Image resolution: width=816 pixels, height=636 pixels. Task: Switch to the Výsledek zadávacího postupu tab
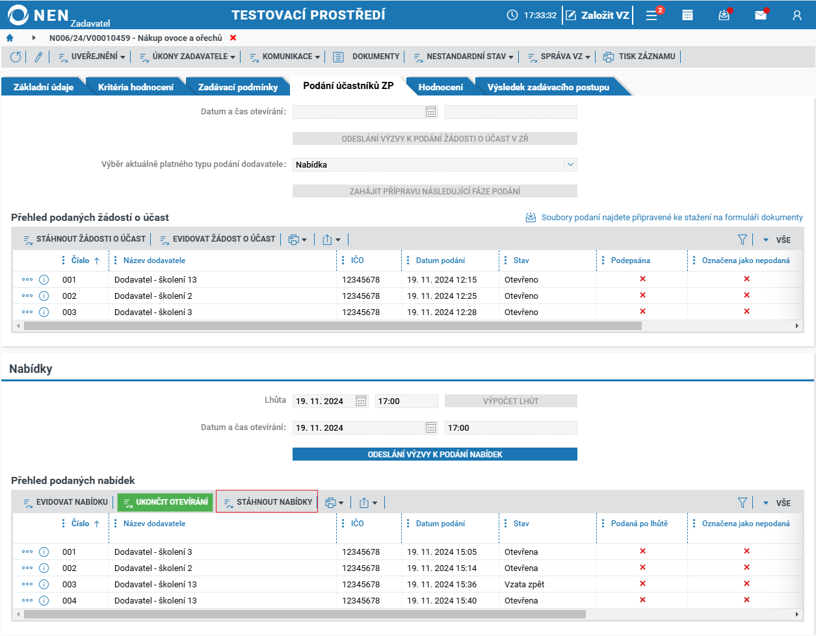coord(548,87)
